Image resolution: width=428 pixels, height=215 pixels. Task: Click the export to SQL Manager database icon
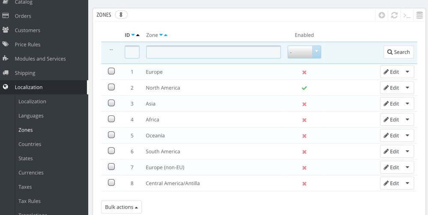420,15
